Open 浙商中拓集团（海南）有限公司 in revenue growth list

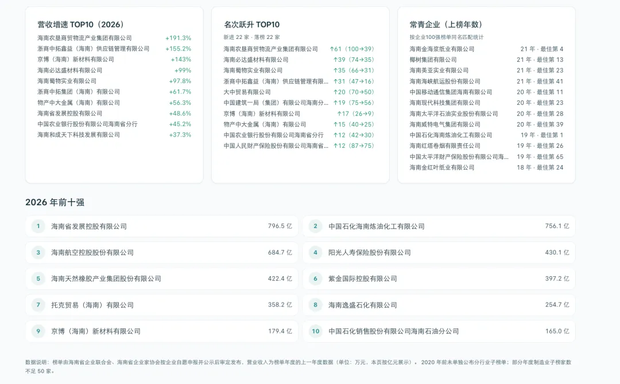(114, 92)
